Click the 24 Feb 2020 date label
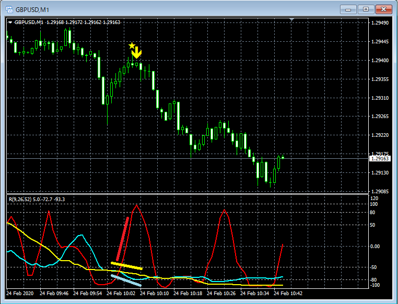398x304 pixels. [x=20, y=294]
